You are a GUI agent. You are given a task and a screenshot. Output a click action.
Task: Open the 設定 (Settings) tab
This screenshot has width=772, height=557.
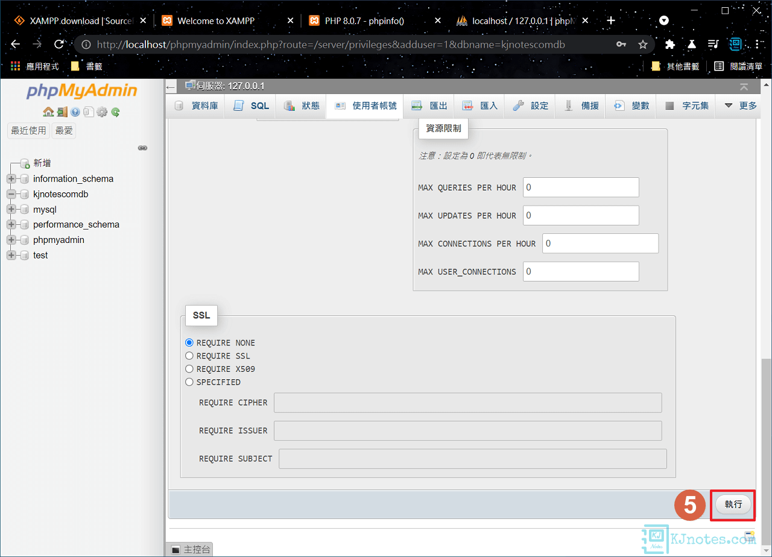531,106
